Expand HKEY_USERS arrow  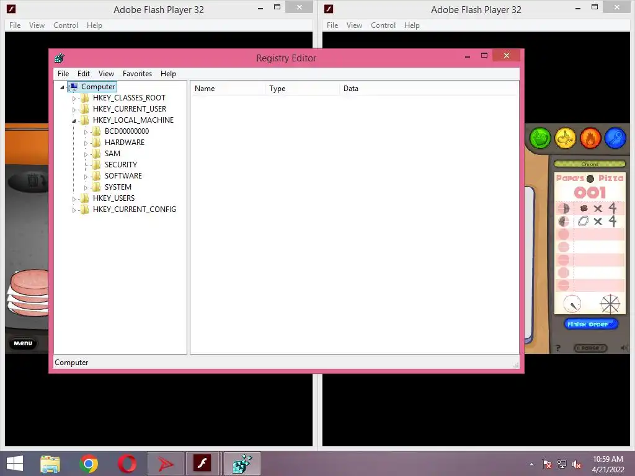74,199
